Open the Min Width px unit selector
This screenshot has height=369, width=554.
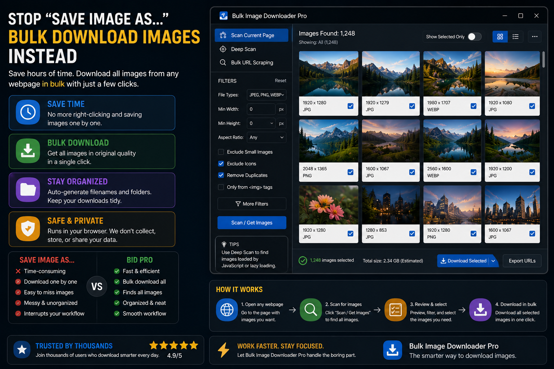pos(281,109)
